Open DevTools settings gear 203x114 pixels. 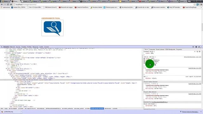(196, 47)
